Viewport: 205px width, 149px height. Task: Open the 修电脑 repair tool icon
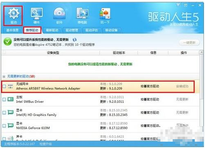point(82,16)
